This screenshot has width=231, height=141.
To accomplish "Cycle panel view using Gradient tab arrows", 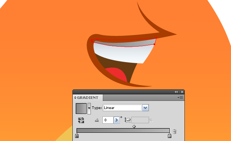I will 75,97.
